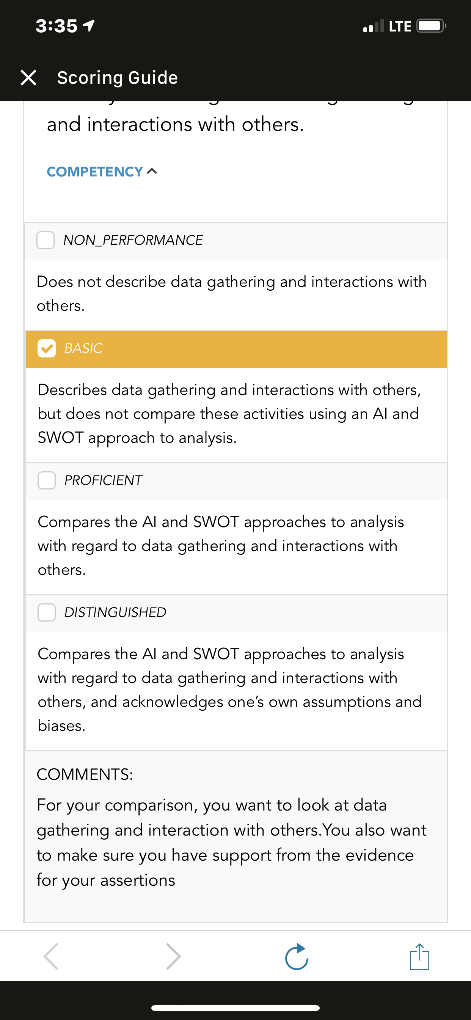The width and height of the screenshot is (471, 1020).
Task: Tap the location arrow status icon
Action: pos(89,26)
